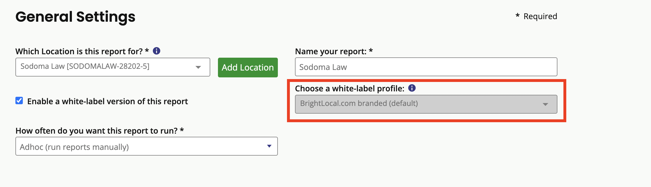Screen dimensions: 651x187
Task: Open the Adhoc report frequency dropdown
Action: [x=147, y=146]
